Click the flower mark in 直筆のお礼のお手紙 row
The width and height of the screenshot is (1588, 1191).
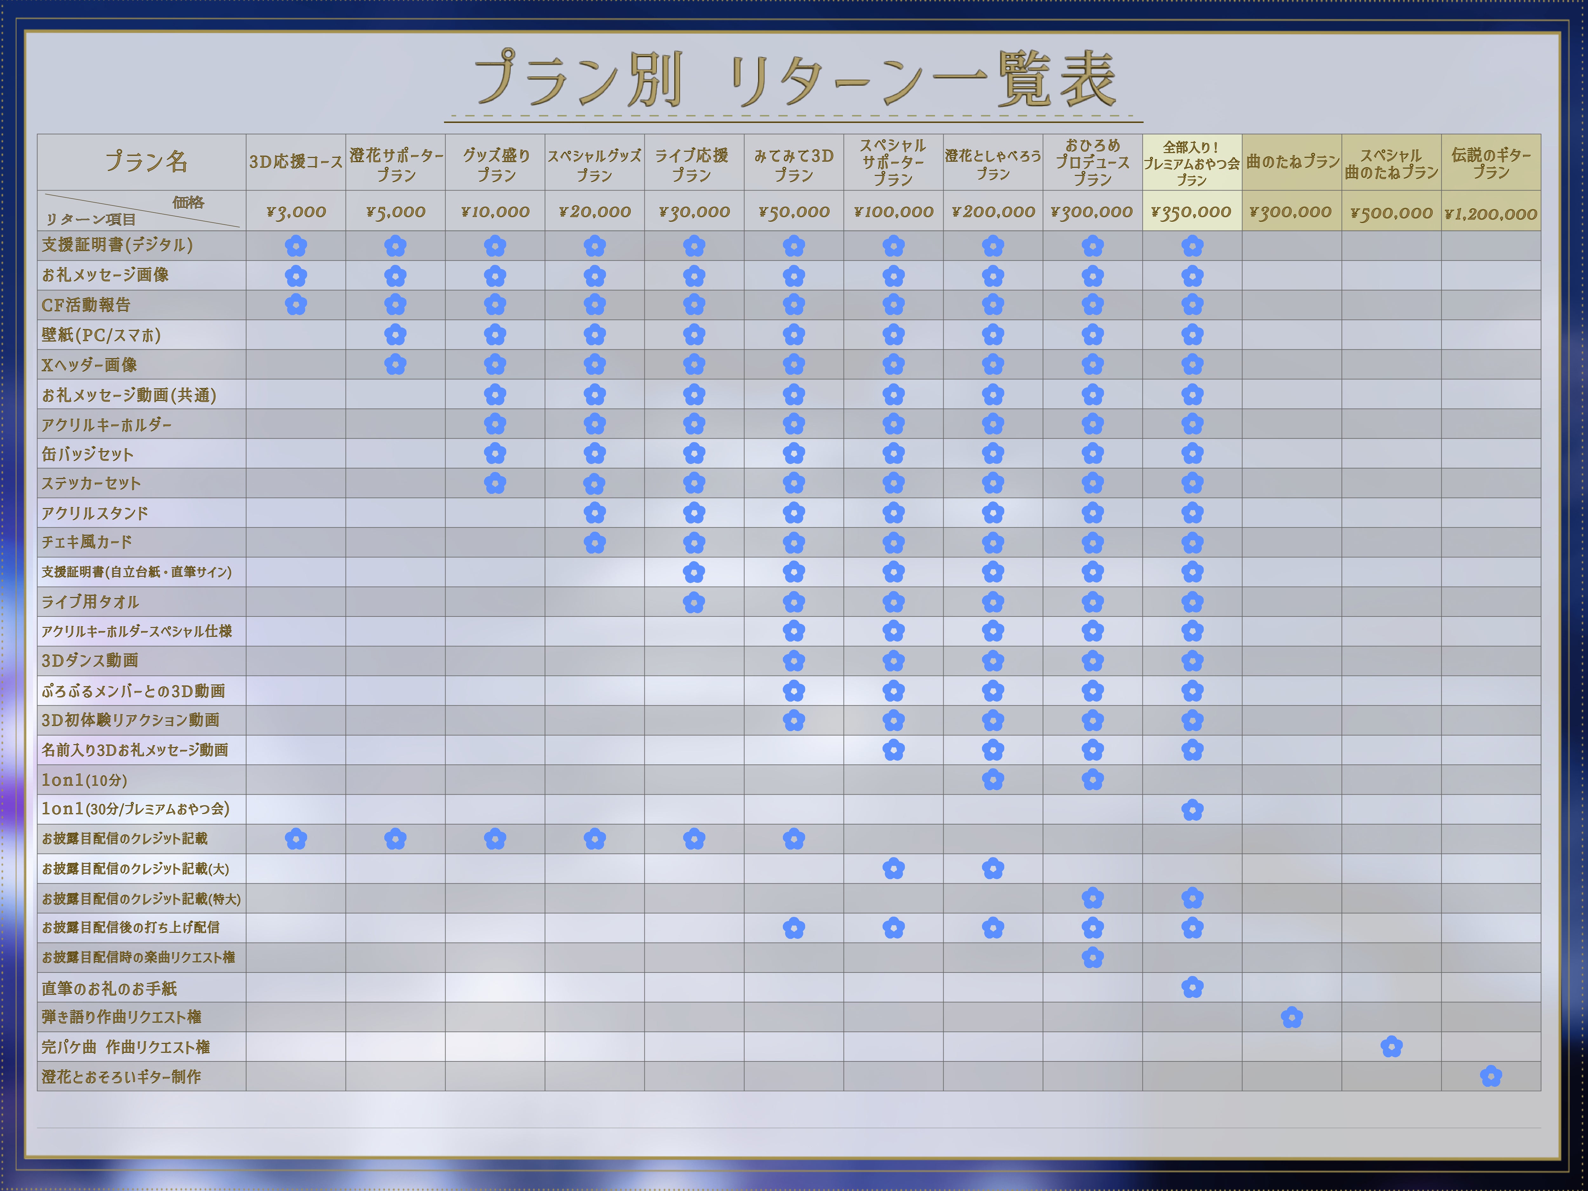click(x=1193, y=988)
